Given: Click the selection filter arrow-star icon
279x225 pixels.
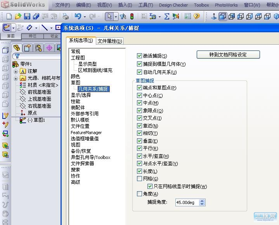Looking at the screenshot, I should (123, 16).
